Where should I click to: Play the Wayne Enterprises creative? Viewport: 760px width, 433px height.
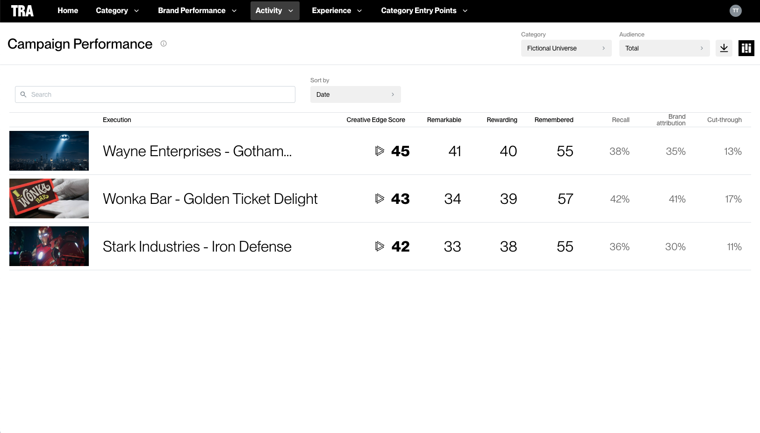pos(380,151)
